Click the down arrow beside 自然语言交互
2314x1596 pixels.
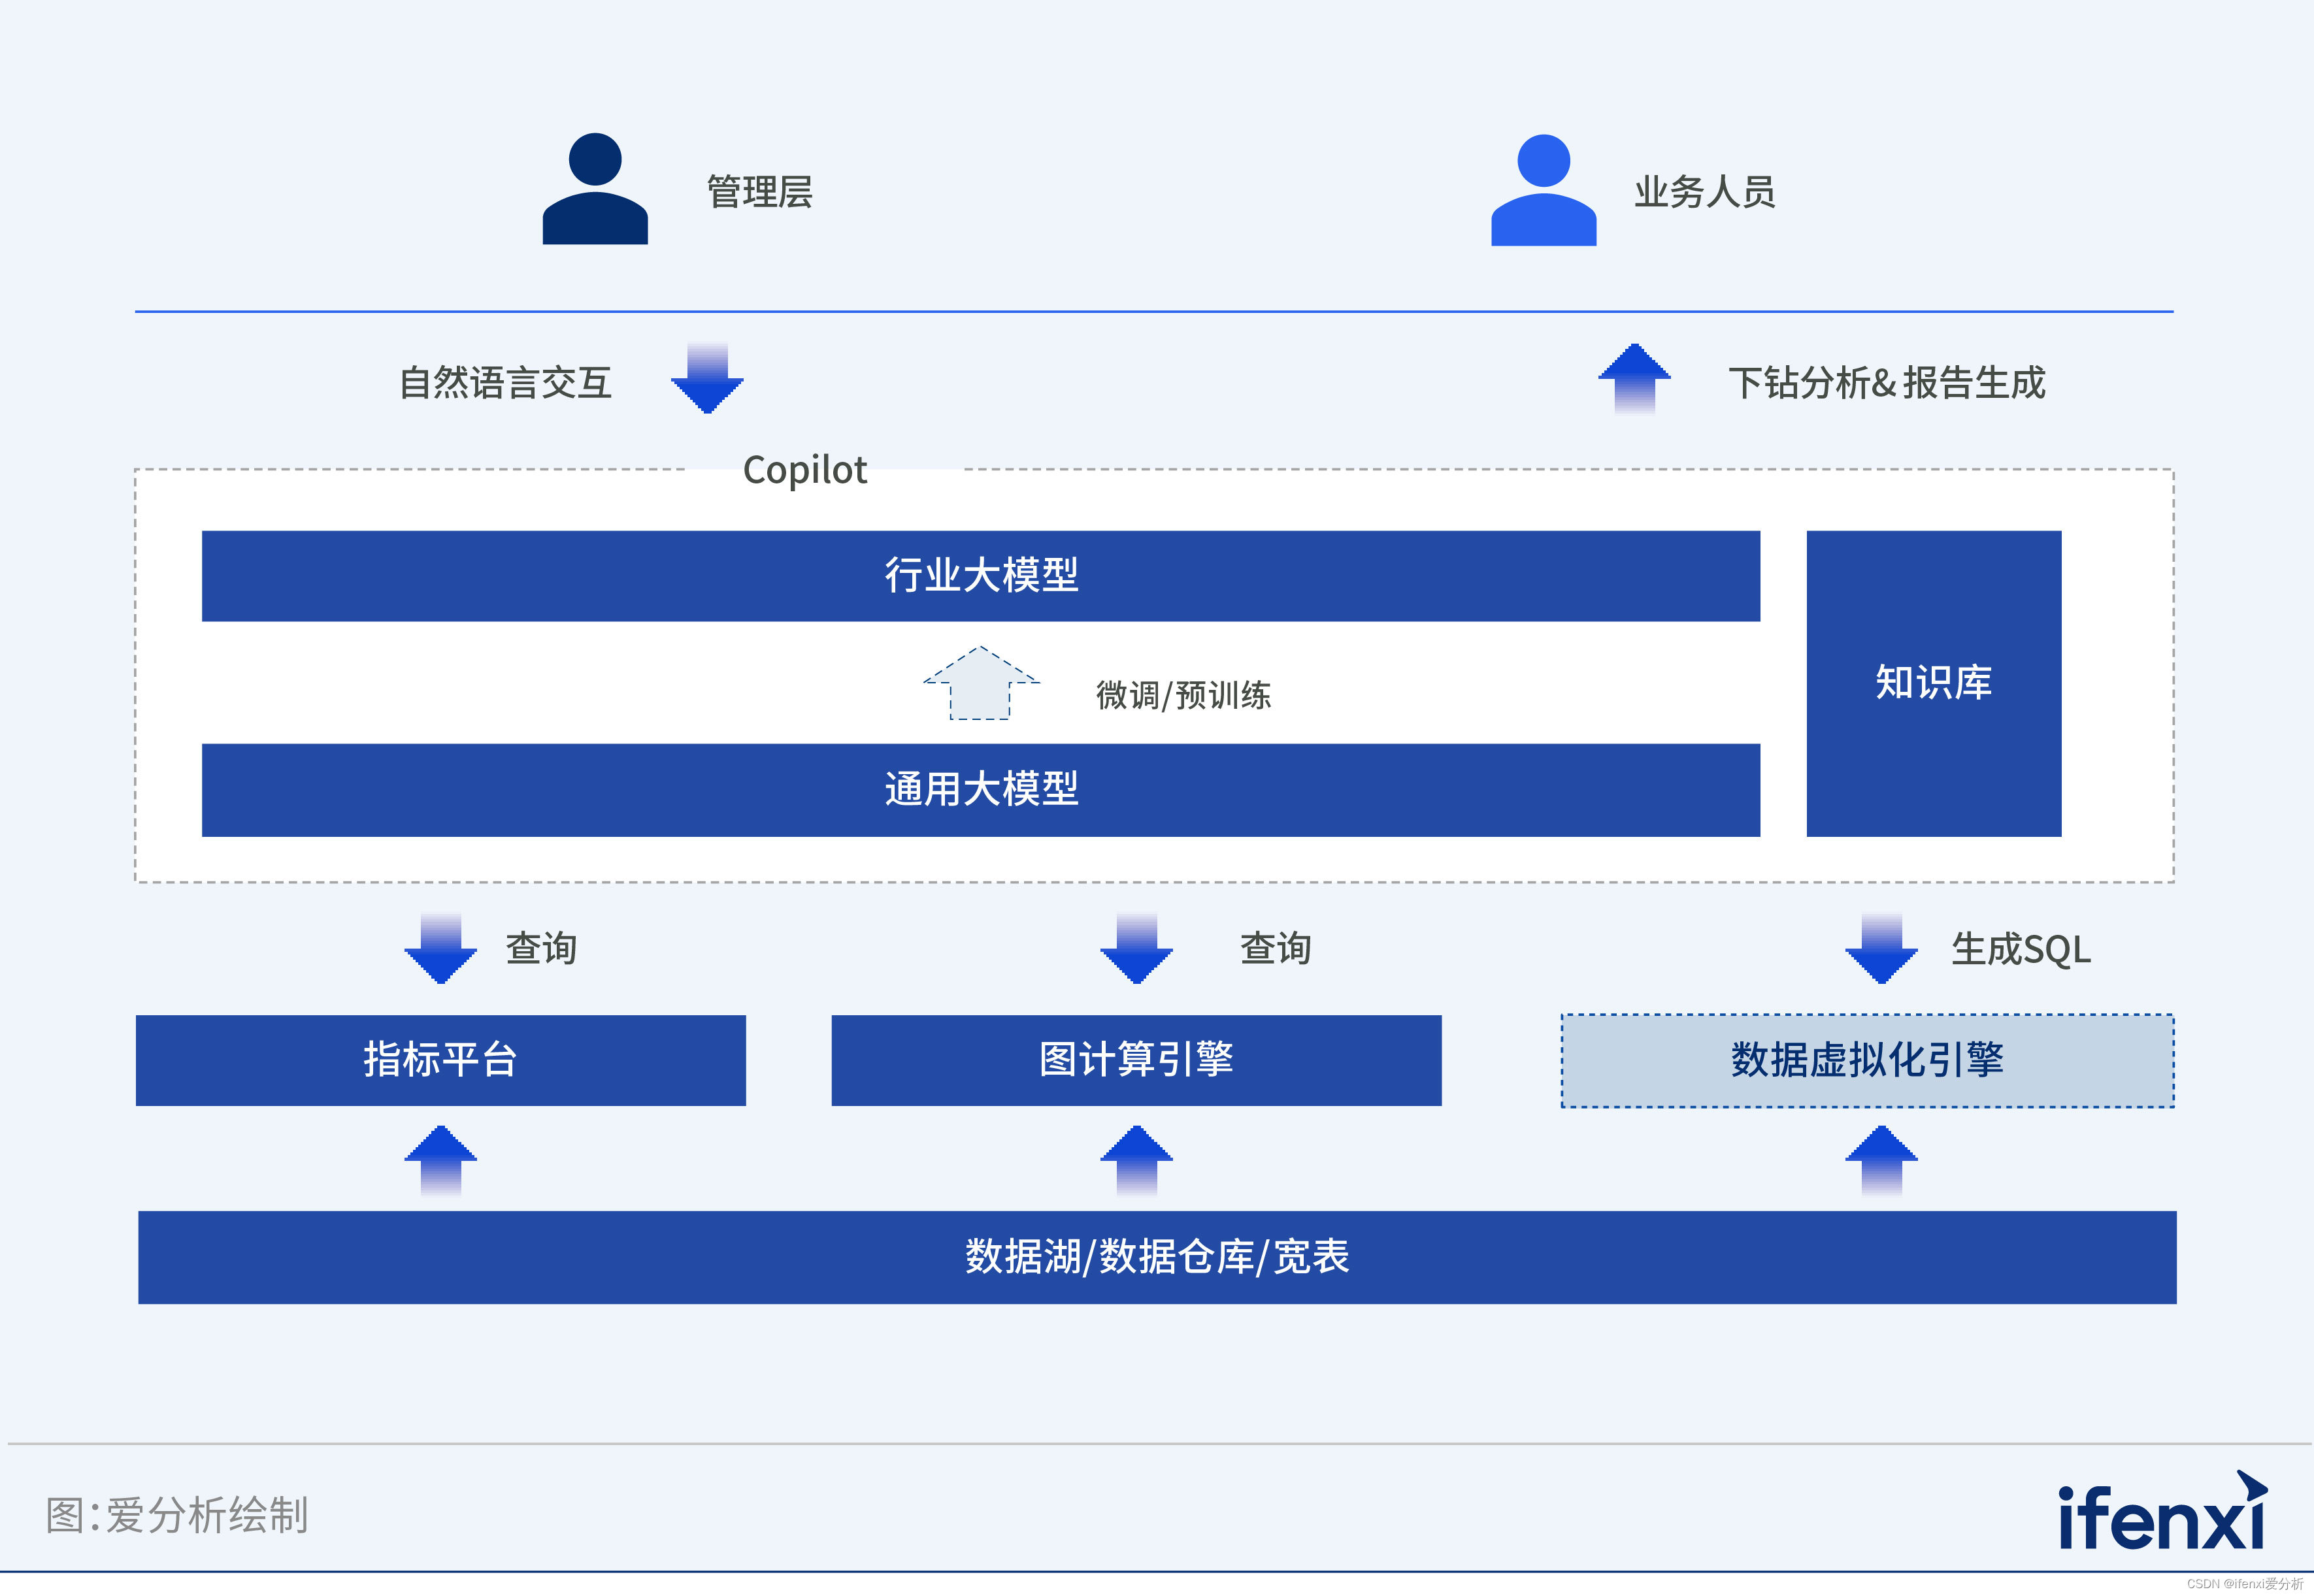[707, 378]
